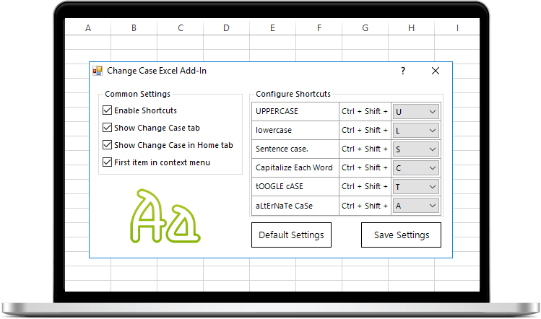Select spreadsheet column H header
Image resolution: width=541 pixels, height=319 pixels.
pyautogui.click(x=411, y=28)
